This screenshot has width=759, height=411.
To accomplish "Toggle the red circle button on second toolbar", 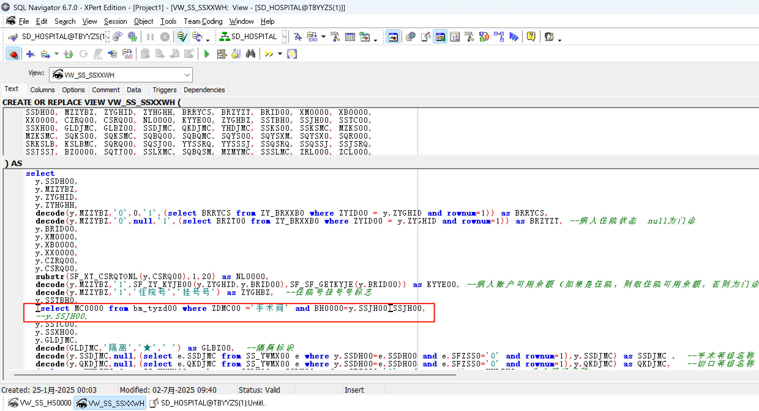I will coord(13,54).
